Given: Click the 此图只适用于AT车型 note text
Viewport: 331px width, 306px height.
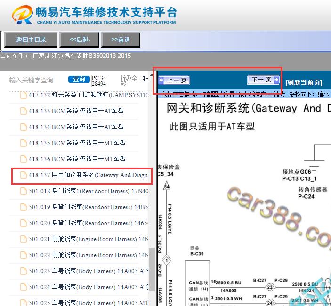Looking at the screenshot, I should click(212, 127).
